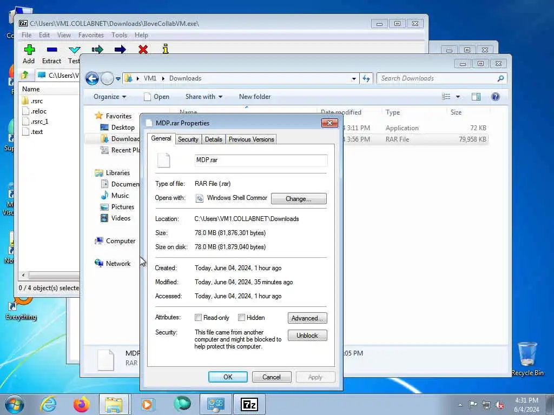
Task: Click the 7-Zip Info icon
Action: click(x=166, y=49)
